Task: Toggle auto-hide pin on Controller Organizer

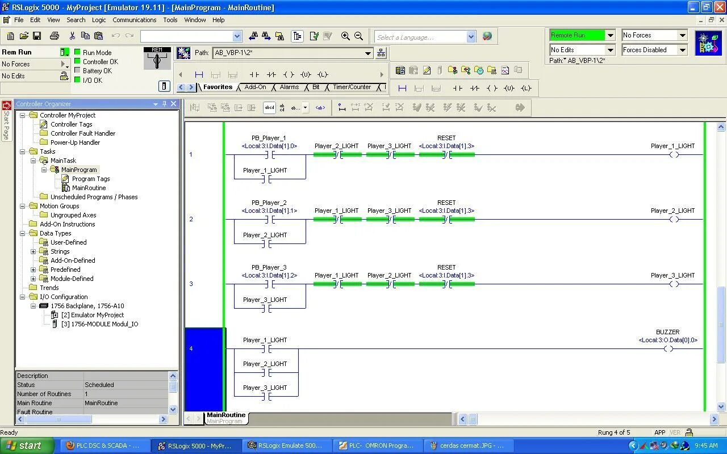Action: pos(165,104)
